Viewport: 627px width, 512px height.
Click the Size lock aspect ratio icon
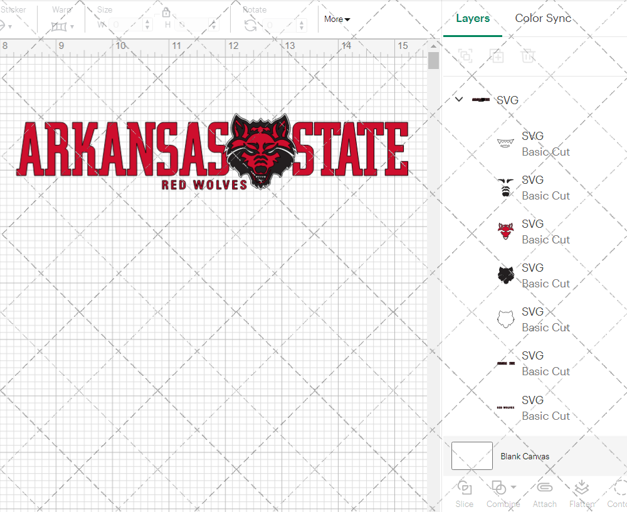pos(166,13)
